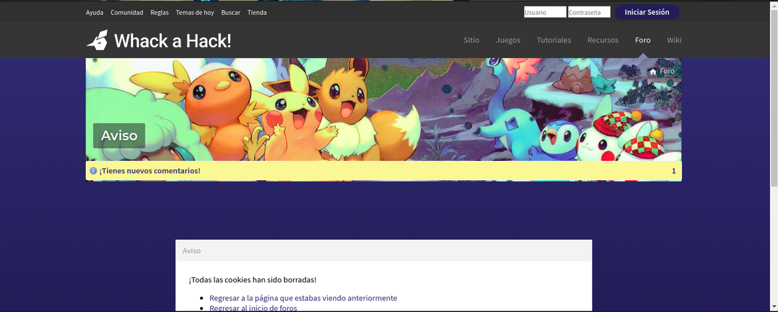
Task: Open the Recursos navigation tab
Action: (x=602, y=40)
